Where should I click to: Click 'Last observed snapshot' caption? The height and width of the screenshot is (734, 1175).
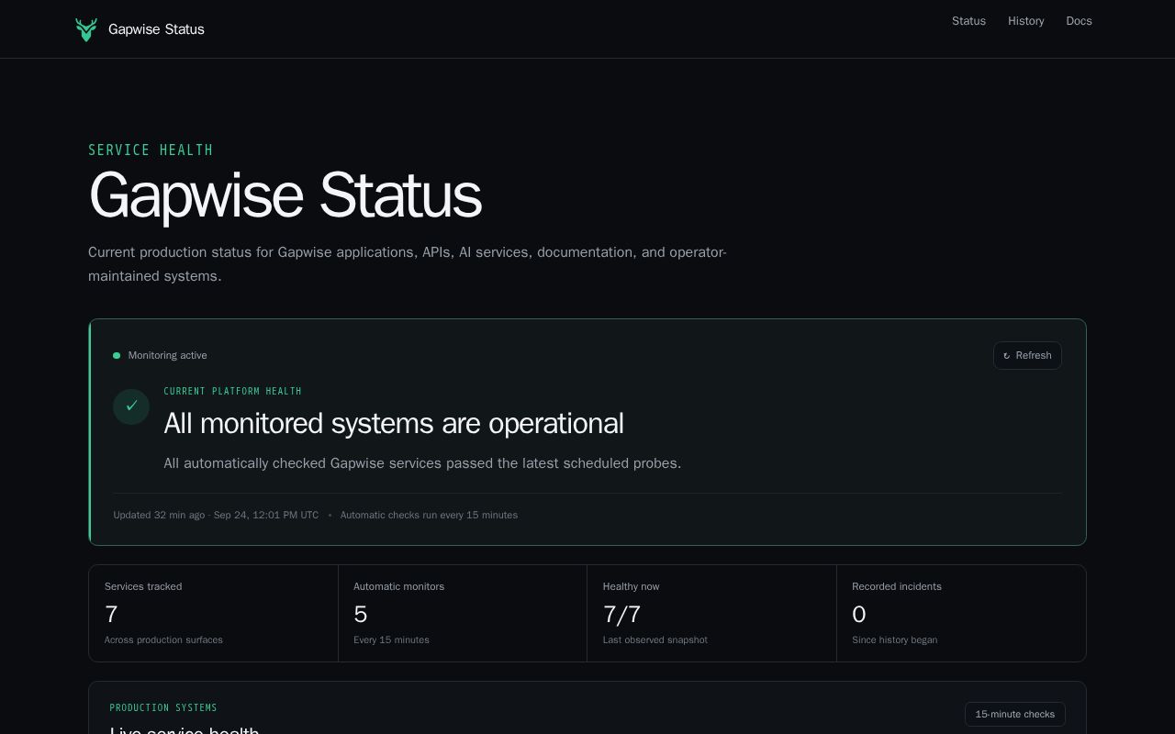(x=655, y=639)
